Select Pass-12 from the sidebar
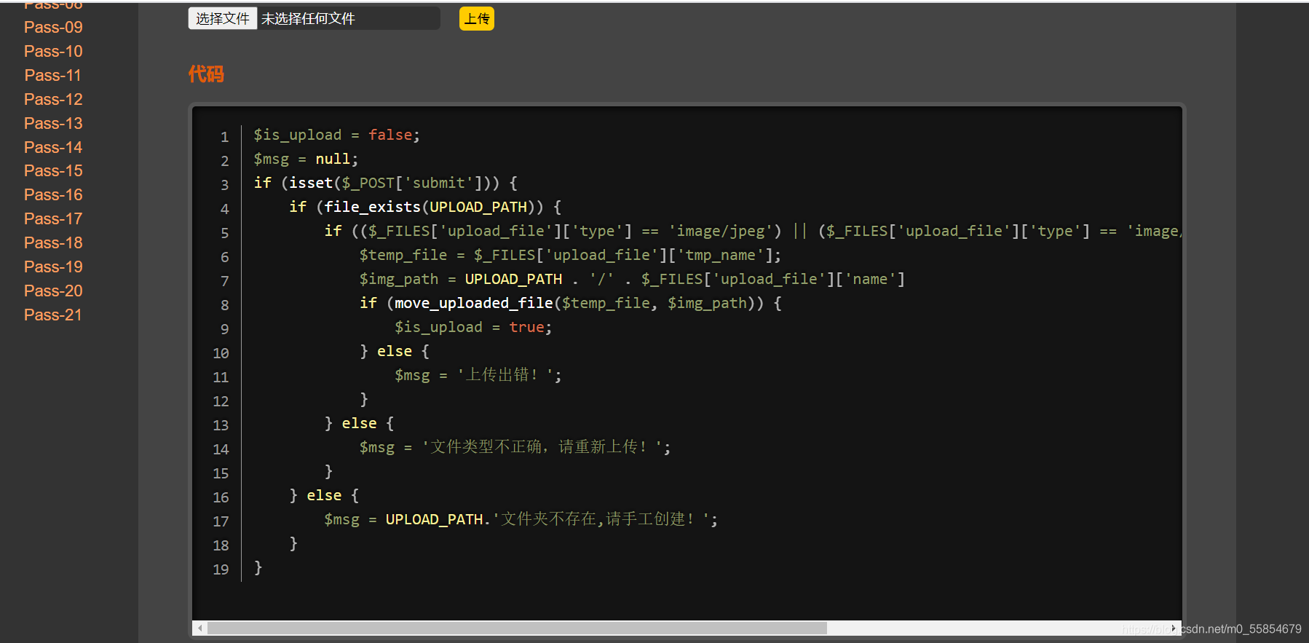Image resolution: width=1309 pixels, height=643 pixels. click(53, 99)
